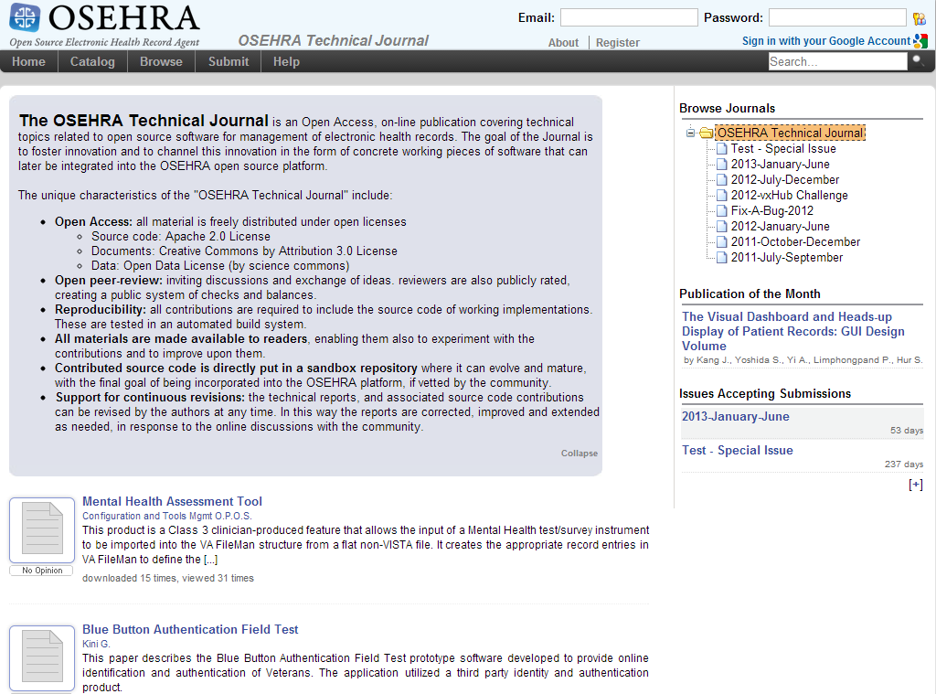Open the Visual Dashboard publication link

pyautogui.click(x=792, y=331)
